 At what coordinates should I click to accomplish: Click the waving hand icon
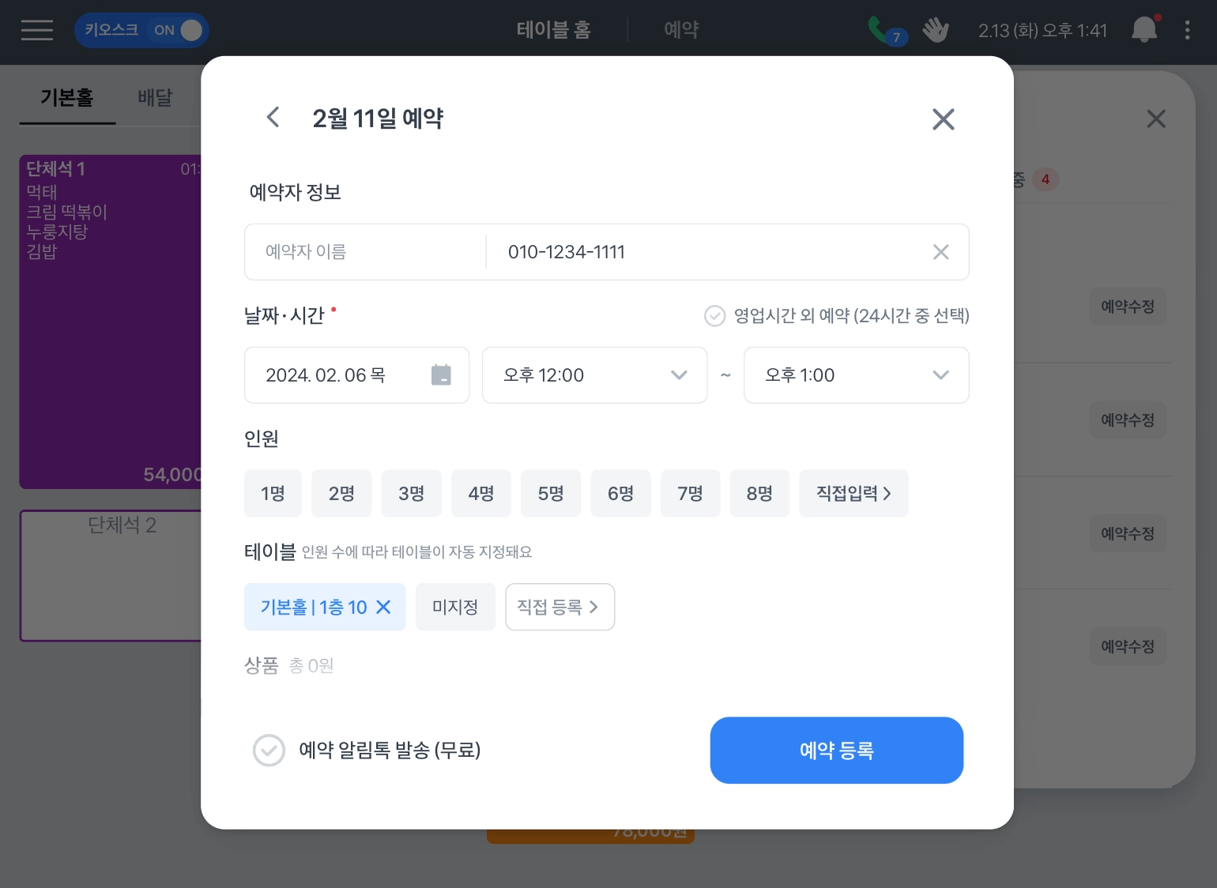click(x=935, y=30)
